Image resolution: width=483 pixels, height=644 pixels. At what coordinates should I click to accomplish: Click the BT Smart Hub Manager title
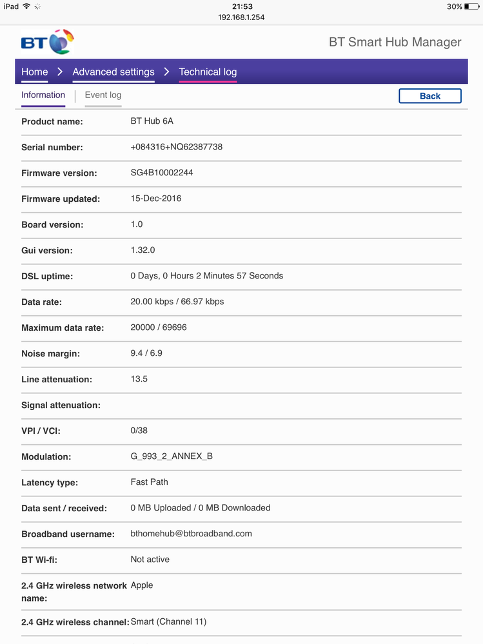click(395, 42)
